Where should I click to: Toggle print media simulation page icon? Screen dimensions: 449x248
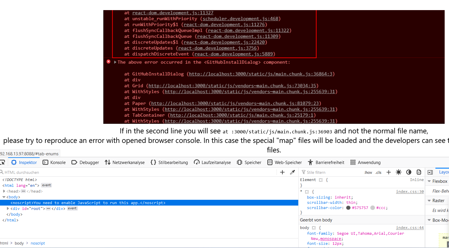click(x=419, y=172)
